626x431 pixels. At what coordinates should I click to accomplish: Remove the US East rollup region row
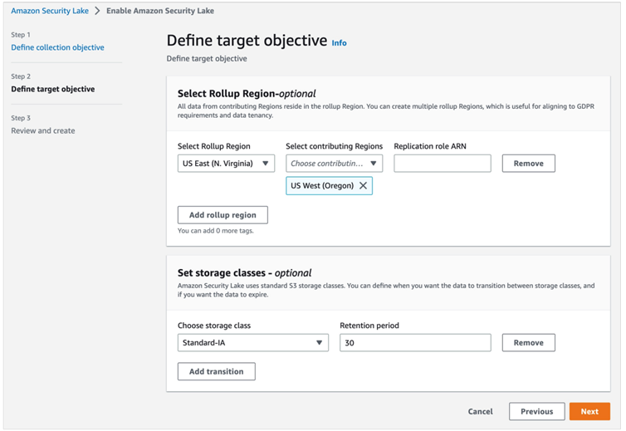pos(528,164)
